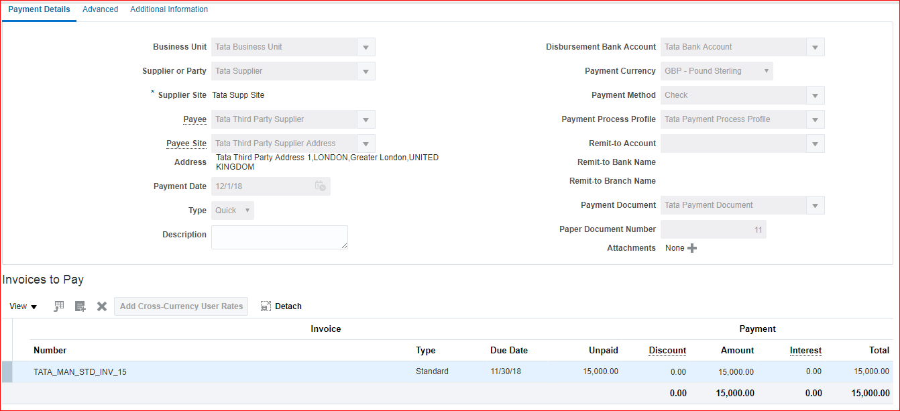Open the Additional Information tab
The height and width of the screenshot is (411, 900).
pyautogui.click(x=169, y=9)
